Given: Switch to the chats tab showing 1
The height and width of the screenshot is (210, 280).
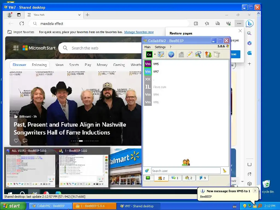Looking at the screenshot, I should 175,178.
